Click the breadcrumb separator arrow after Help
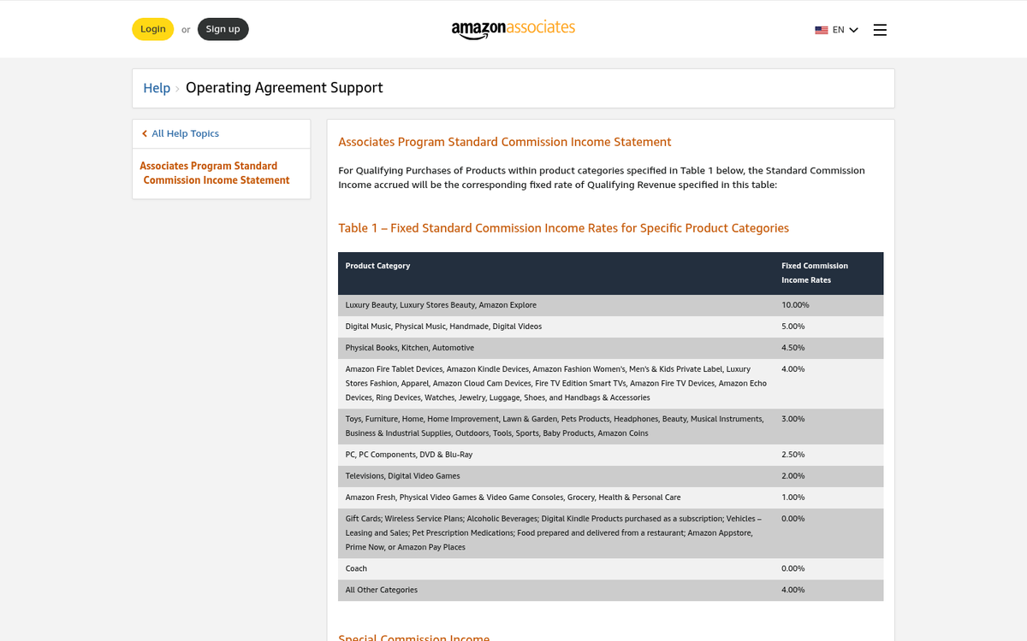The height and width of the screenshot is (641, 1027). [177, 88]
